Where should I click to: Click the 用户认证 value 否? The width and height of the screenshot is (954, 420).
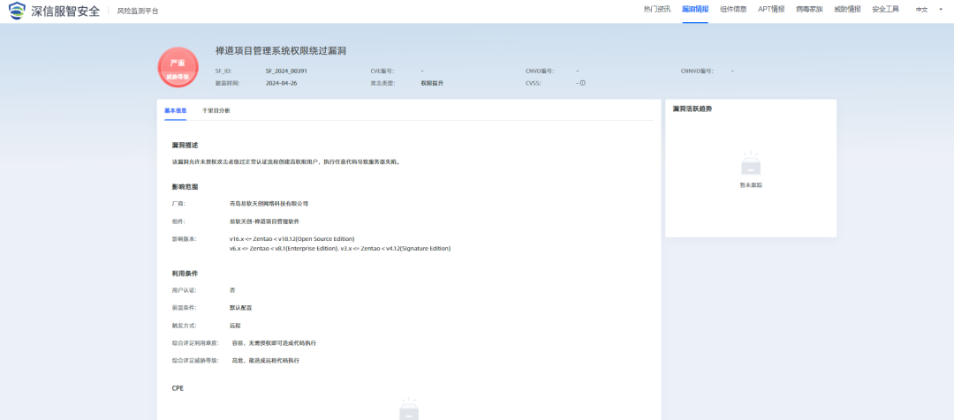coord(232,290)
